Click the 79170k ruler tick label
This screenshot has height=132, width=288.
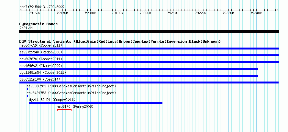coord(62,13)
